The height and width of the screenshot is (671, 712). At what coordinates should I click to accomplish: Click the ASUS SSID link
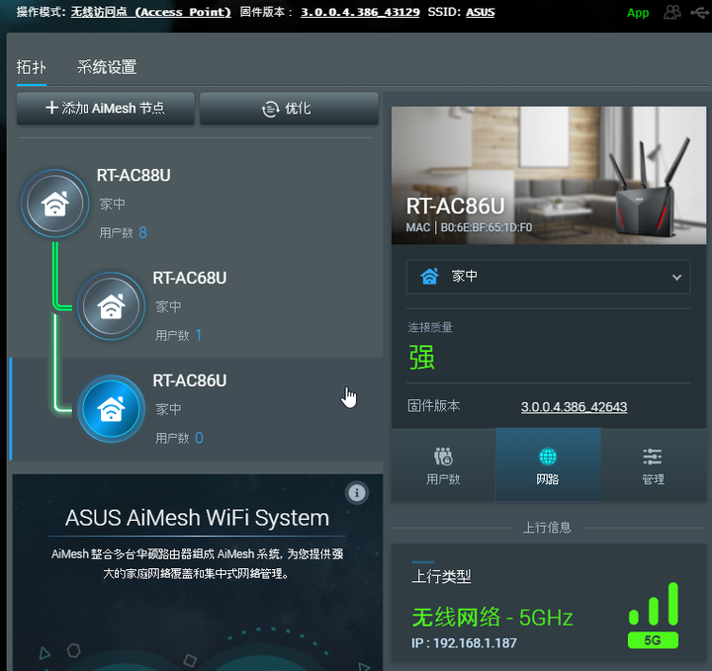[x=480, y=12]
